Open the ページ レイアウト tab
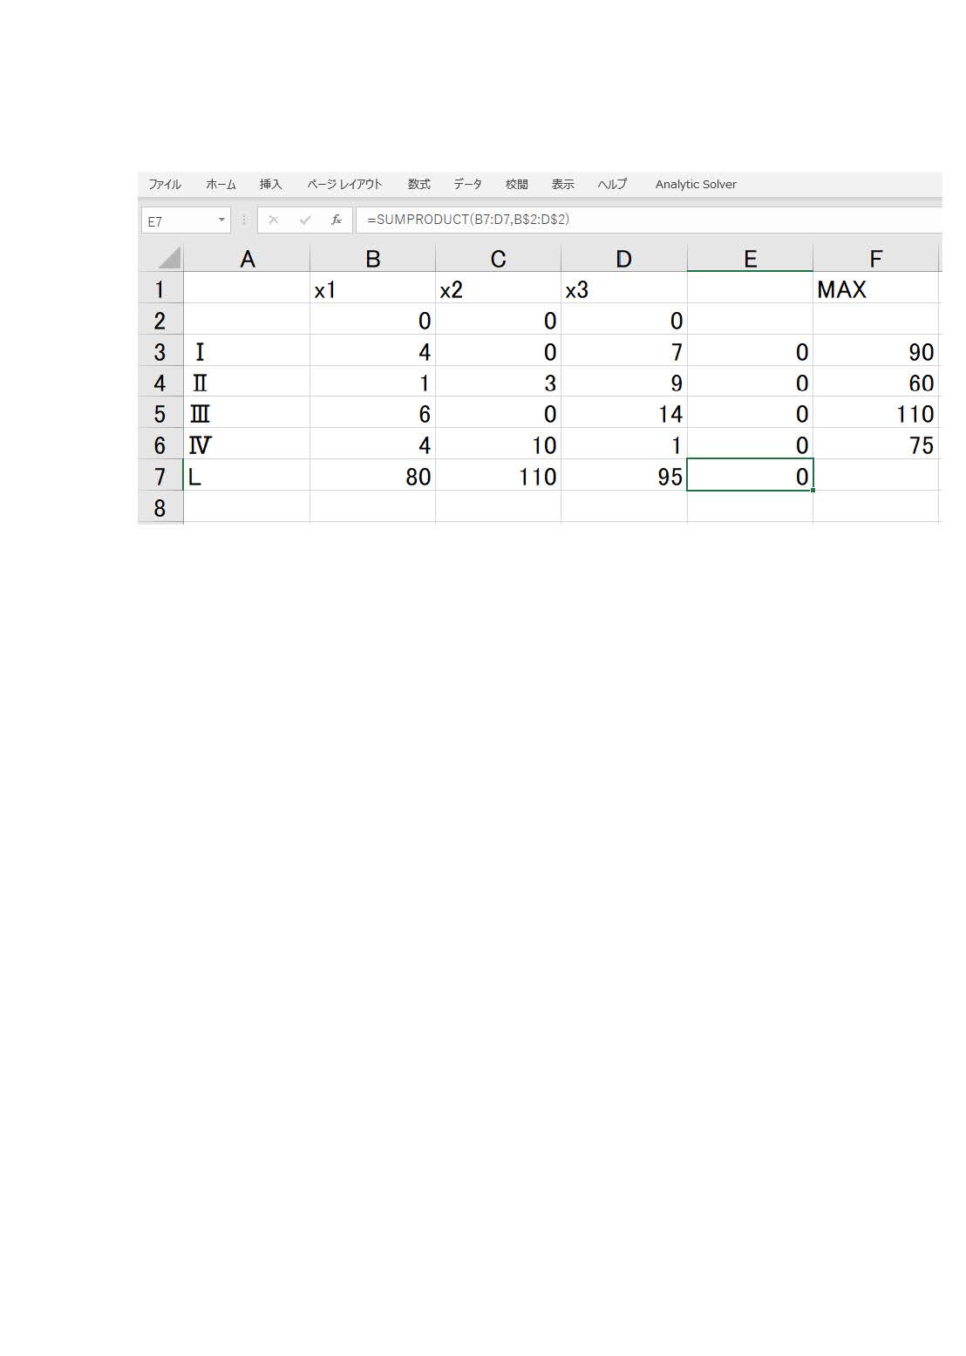The image size is (966, 1356). coord(344,184)
